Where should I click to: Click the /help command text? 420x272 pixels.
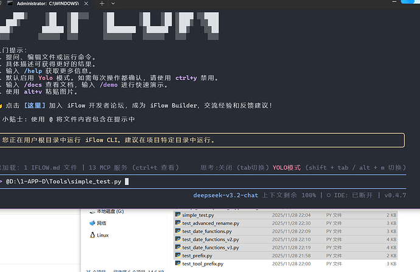(x=33, y=71)
